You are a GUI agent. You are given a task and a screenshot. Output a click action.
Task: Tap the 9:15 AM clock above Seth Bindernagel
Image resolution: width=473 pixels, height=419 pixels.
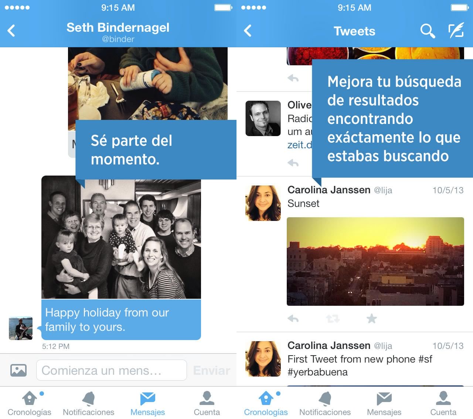pos(118,7)
